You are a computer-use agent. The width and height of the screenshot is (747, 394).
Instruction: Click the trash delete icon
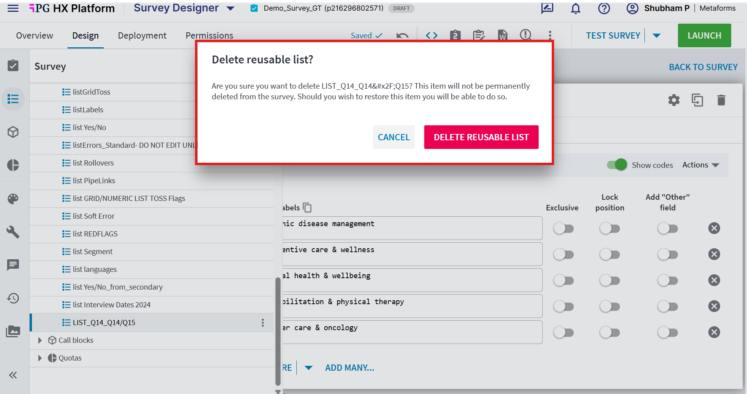click(721, 100)
